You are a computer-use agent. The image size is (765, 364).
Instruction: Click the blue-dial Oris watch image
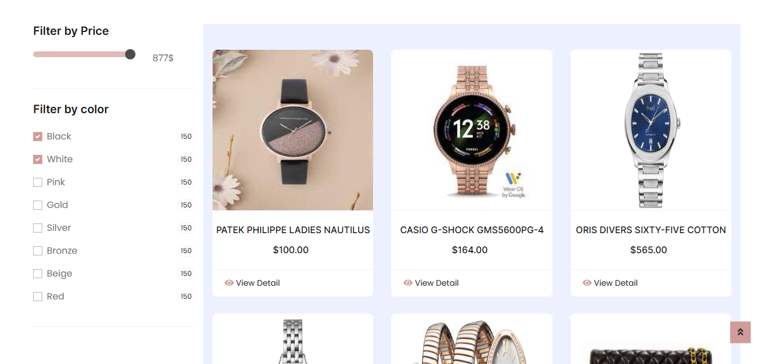pyautogui.click(x=651, y=130)
